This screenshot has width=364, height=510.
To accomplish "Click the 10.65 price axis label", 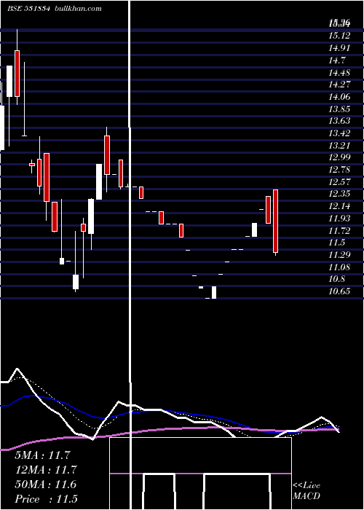I will tap(339, 291).
